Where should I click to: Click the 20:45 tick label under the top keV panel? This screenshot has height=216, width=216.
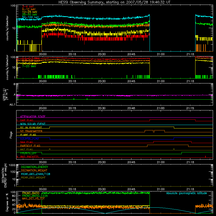tap(131, 54)
